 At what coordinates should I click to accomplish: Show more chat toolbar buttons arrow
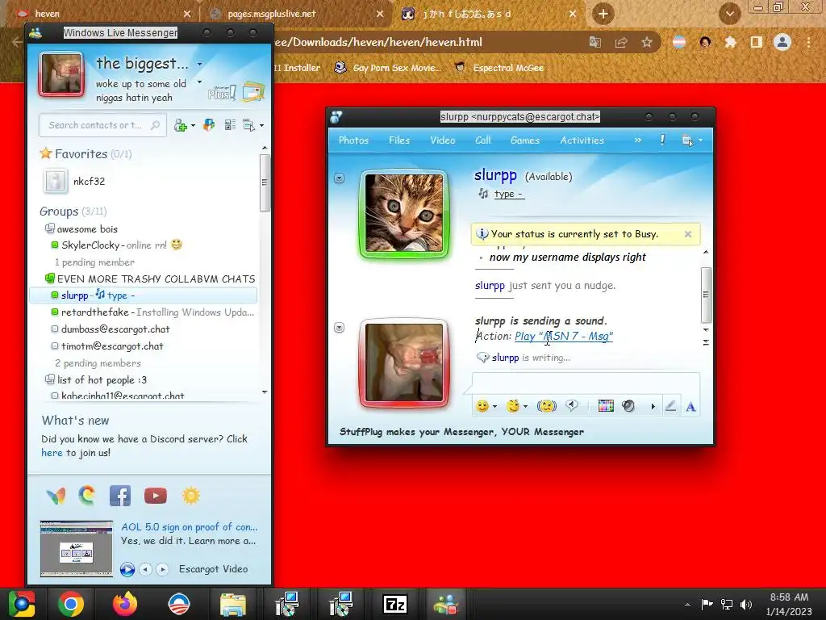point(653,407)
